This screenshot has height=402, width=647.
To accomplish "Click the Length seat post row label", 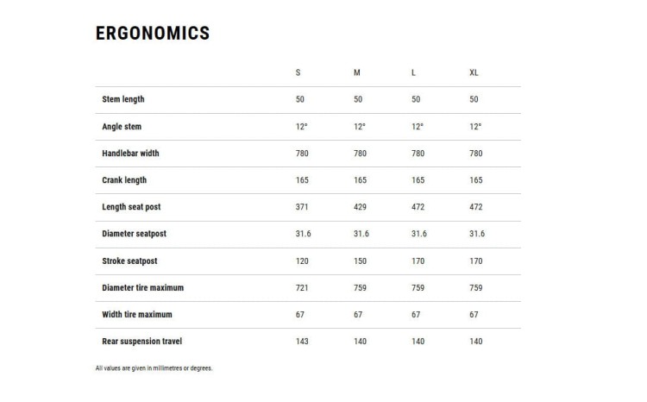I will point(131,207).
